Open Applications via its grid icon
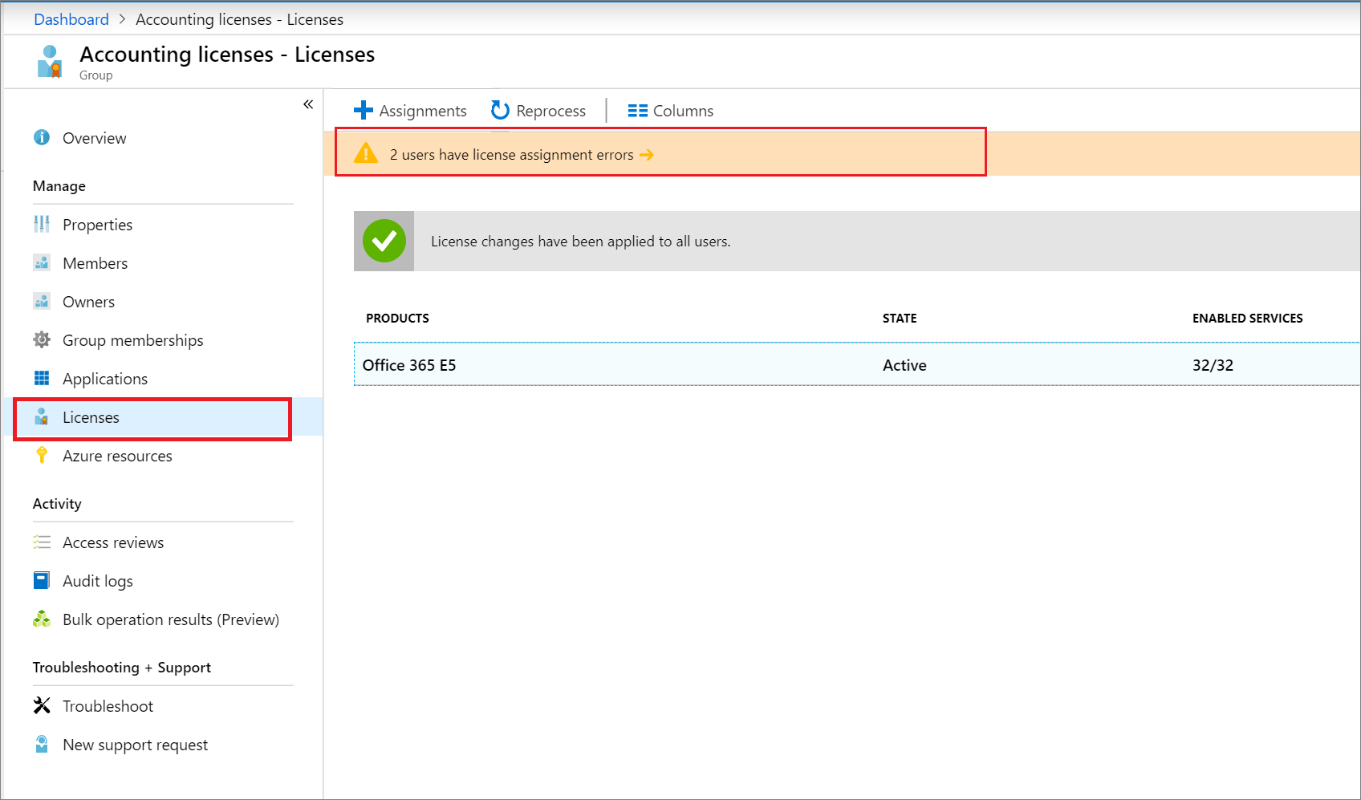This screenshot has width=1361, height=800. [42, 378]
